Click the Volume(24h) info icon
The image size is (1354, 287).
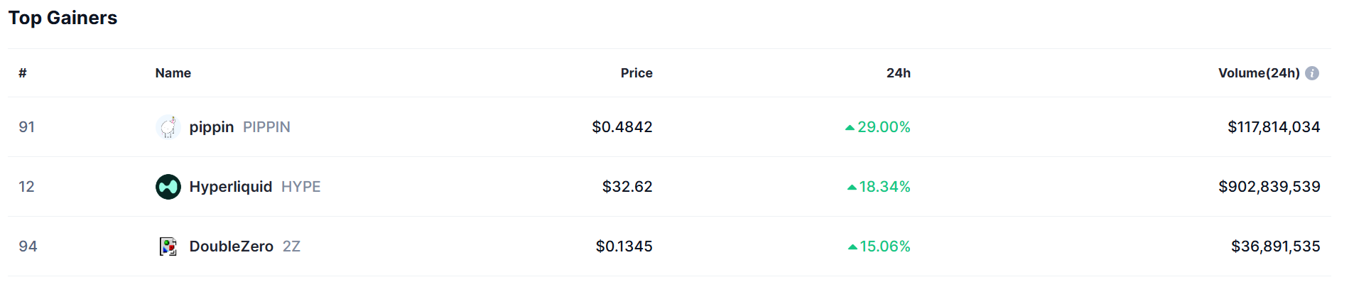1312,73
